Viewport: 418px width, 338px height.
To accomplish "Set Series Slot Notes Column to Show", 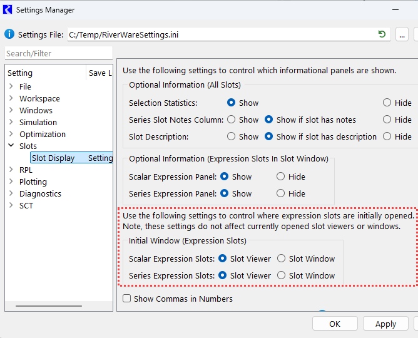I will (x=232, y=120).
